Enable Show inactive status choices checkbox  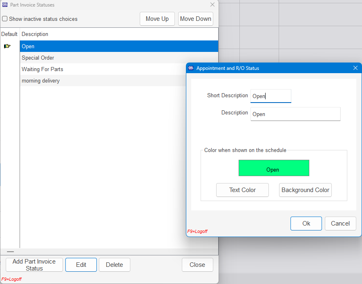pos(5,19)
